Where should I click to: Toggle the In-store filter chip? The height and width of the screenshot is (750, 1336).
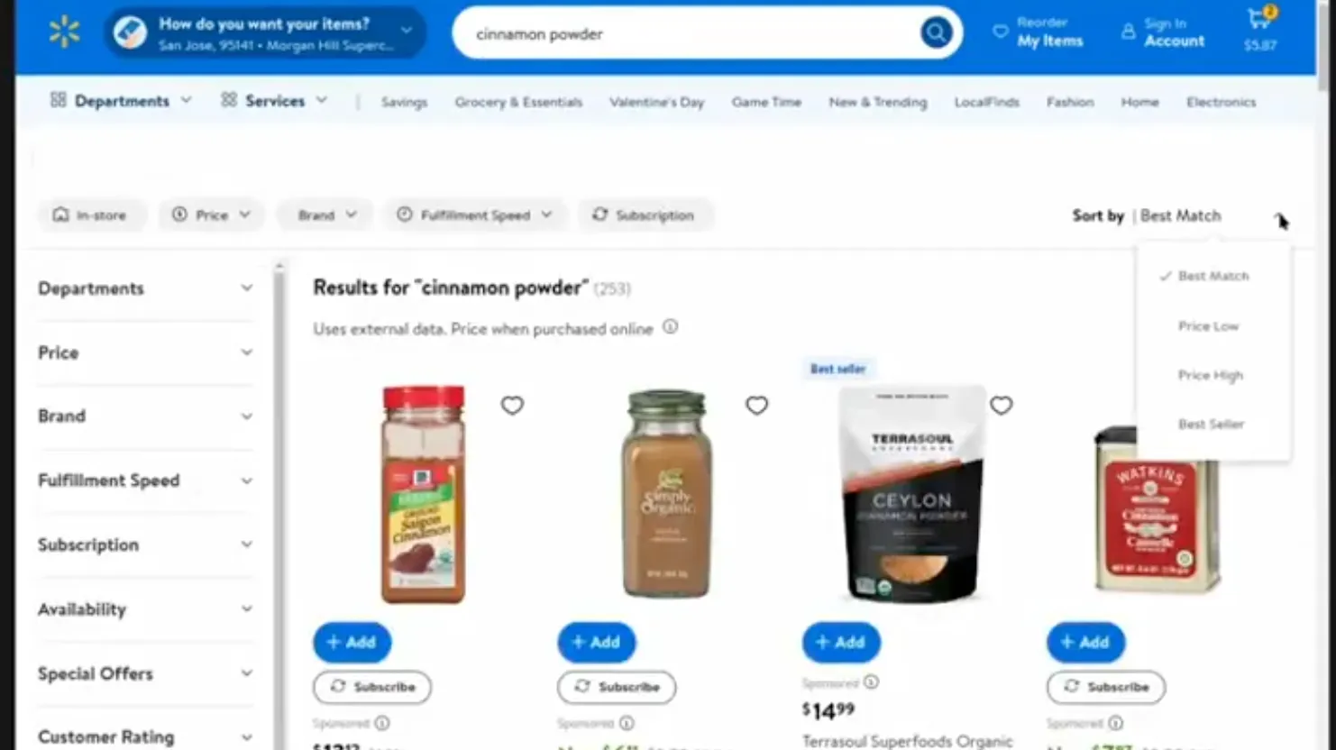coord(90,215)
